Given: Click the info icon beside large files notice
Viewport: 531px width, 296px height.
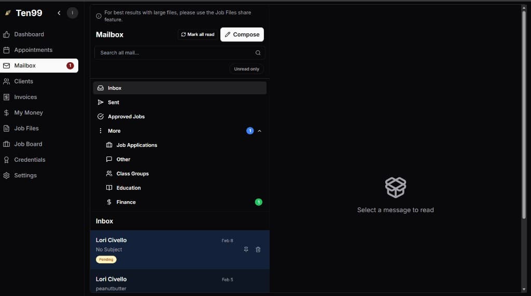Looking at the screenshot, I should pos(99,16).
